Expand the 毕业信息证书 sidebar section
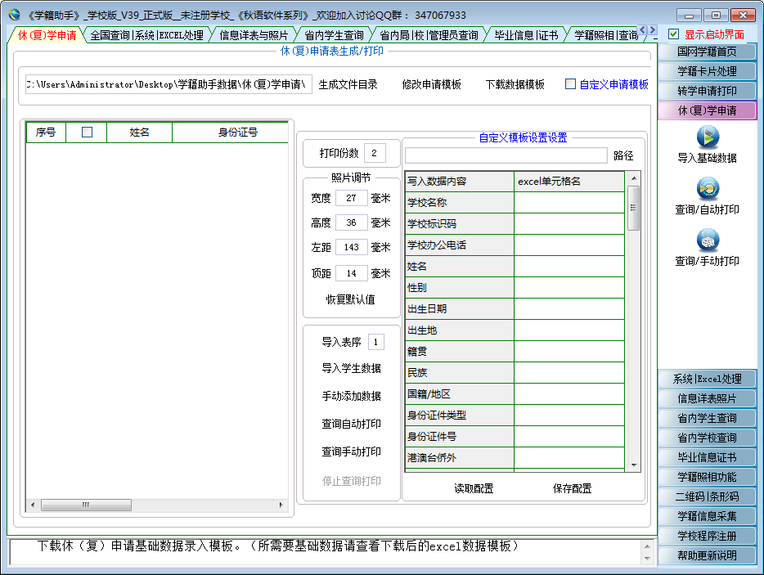The width and height of the screenshot is (764, 575). 707,457
